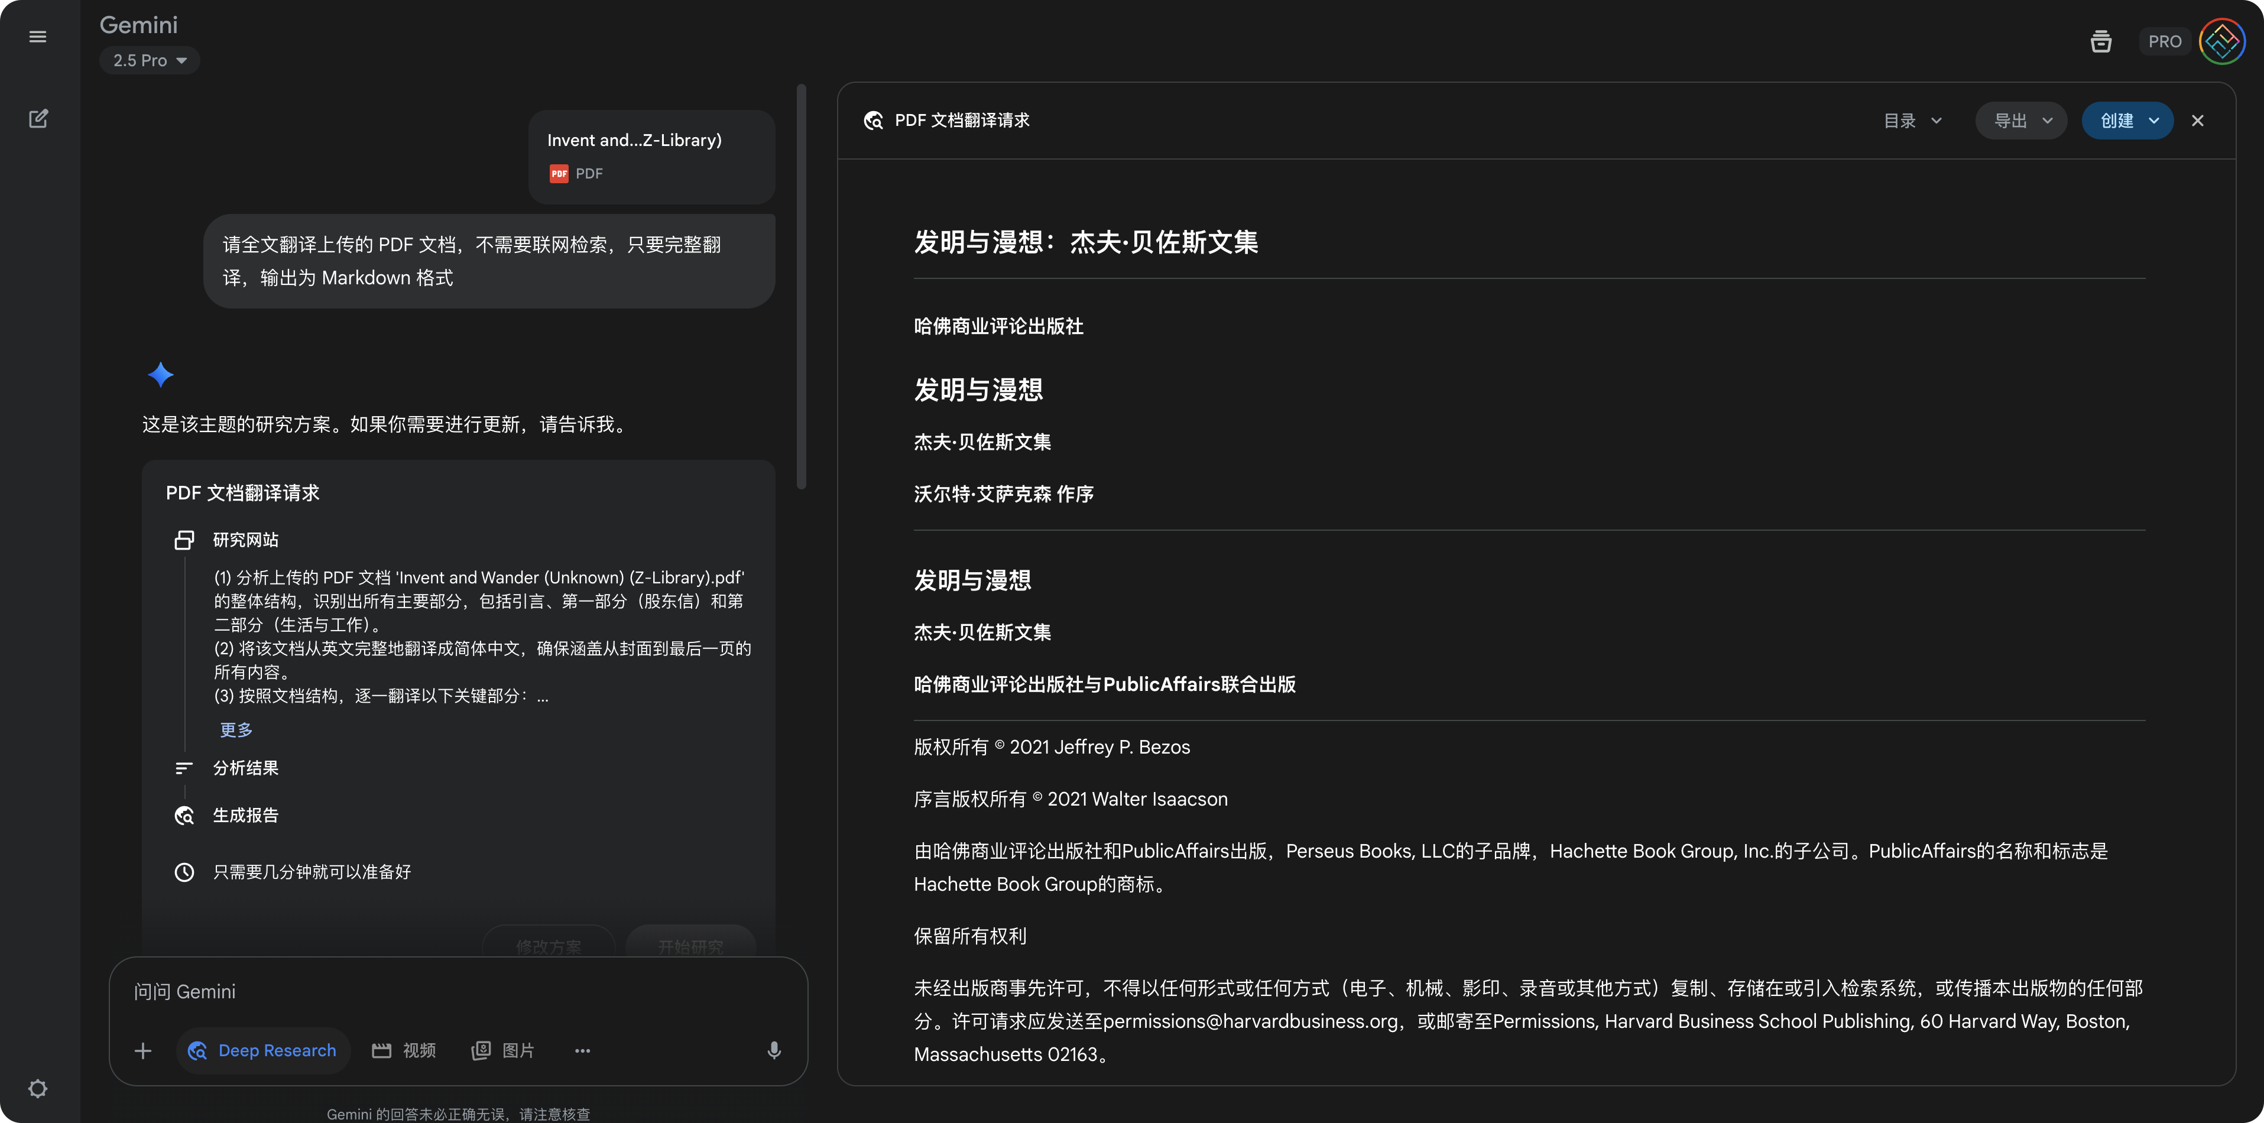Open the 创建 create dropdown
Screen dimensions: 2264x1123
2128,121
